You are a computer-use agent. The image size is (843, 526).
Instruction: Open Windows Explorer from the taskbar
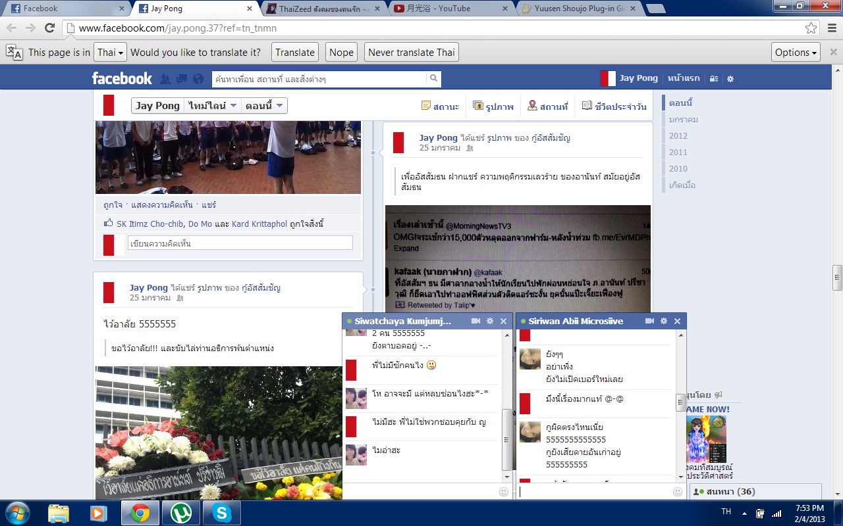pos(59,513)
